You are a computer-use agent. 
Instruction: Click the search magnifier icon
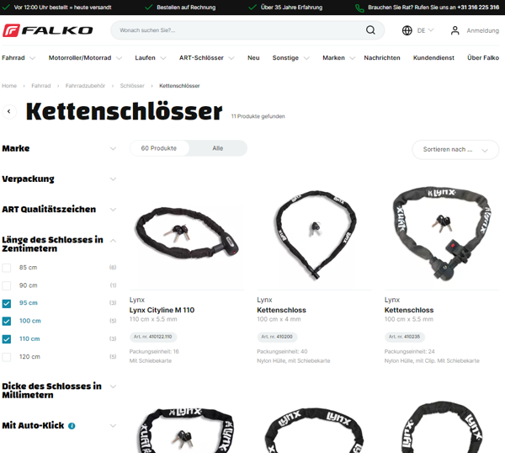click(370, 30)
